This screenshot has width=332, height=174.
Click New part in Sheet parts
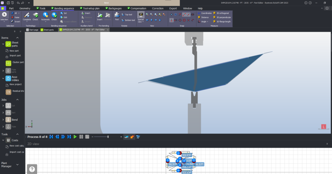click(14, 51)
